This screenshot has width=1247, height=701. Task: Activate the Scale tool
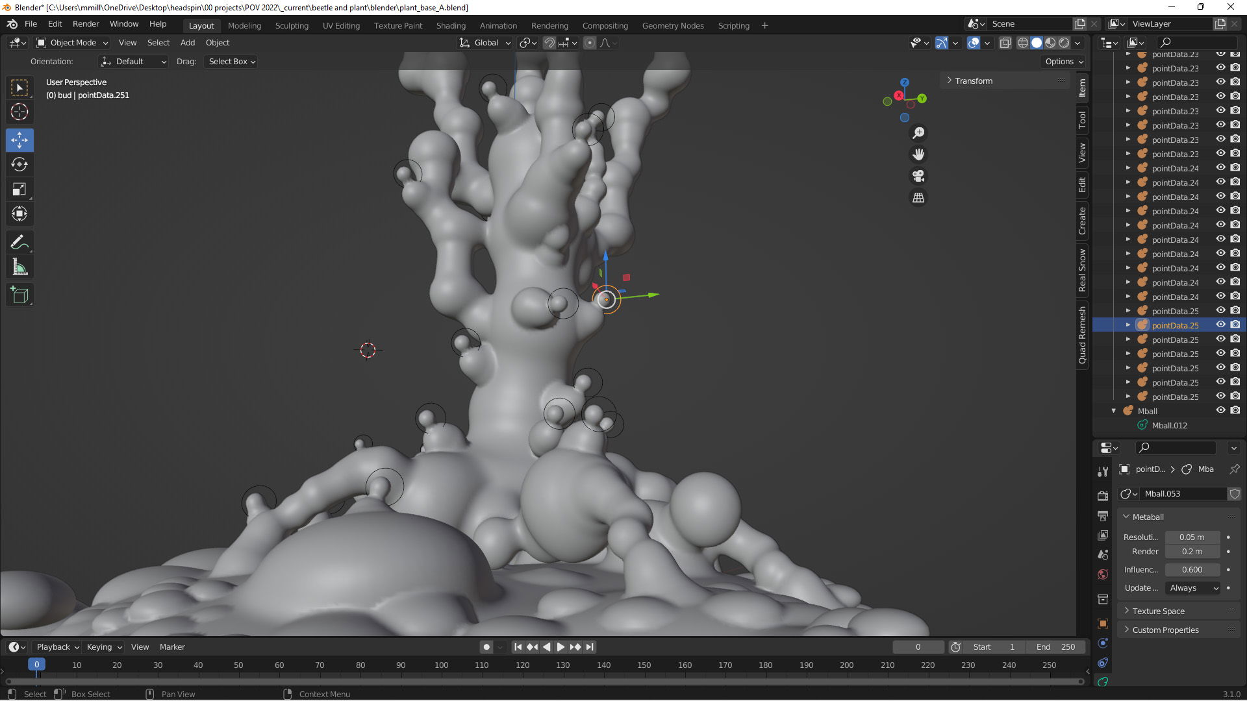[x=19, y=190]
